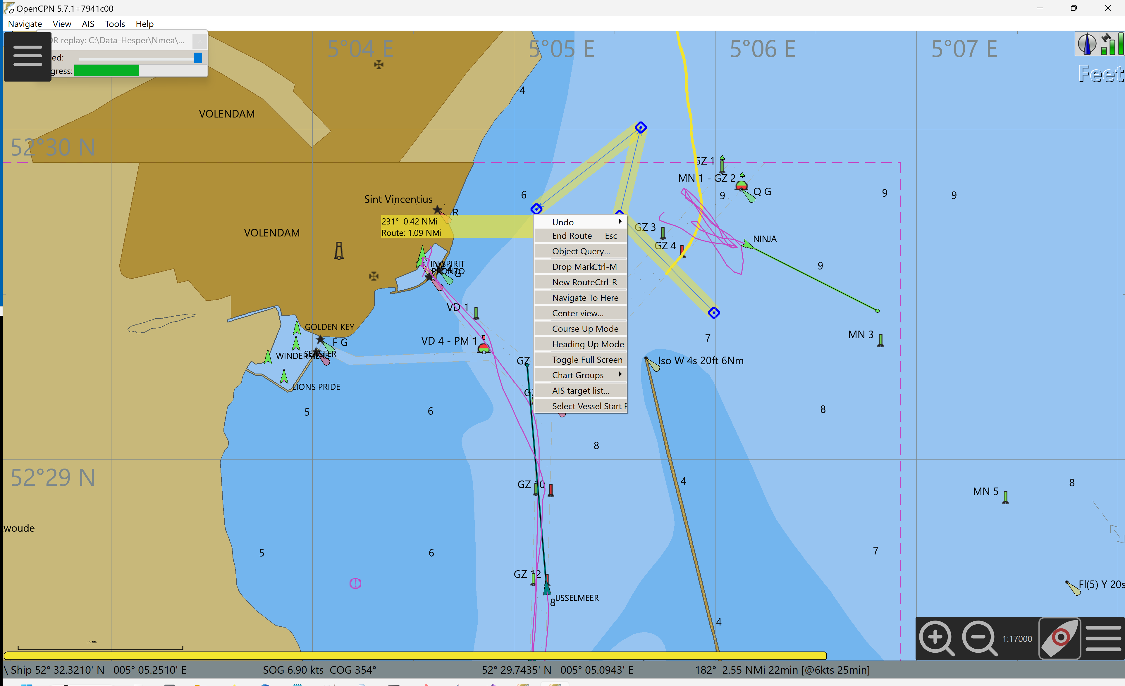Viewport: 1125px width, 686px height.
Task: Open the Navigate menu
Action: click(x=25, y=24)
